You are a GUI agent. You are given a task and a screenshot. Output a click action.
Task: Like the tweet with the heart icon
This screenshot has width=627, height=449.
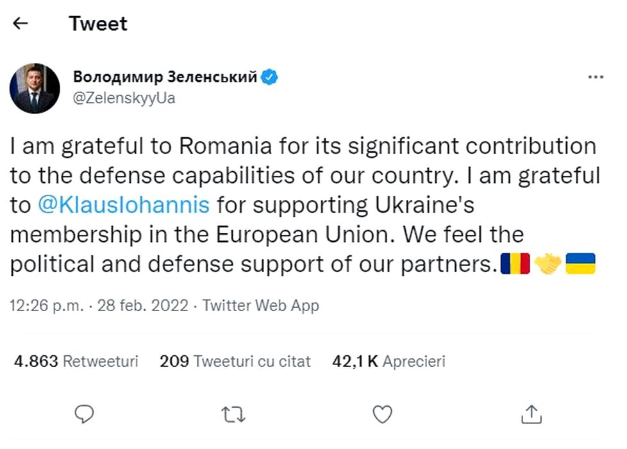click(x=382, y=414)
